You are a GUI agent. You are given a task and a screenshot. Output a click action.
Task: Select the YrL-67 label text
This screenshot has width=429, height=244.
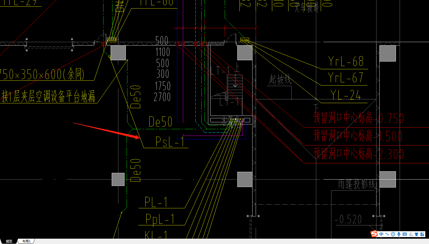coord(346,78)
